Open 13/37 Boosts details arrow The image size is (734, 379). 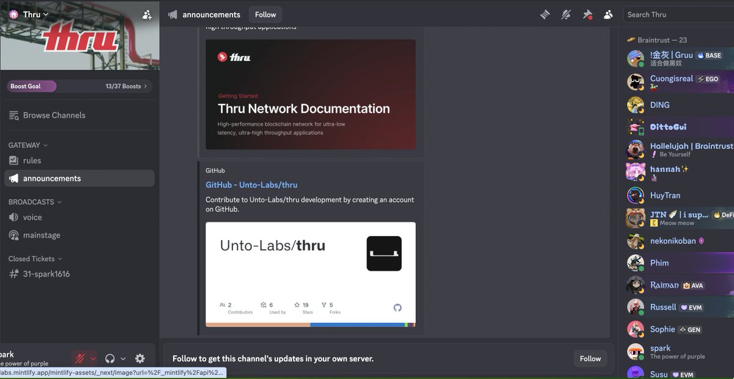pyautogui.click(x=127, y=86)
